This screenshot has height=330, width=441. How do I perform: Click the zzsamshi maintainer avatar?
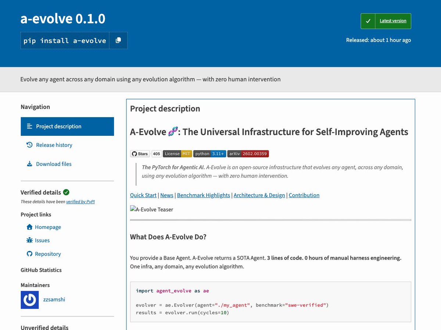[x=30, y=300]
